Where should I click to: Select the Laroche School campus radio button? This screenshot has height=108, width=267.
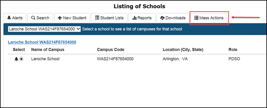21,59
